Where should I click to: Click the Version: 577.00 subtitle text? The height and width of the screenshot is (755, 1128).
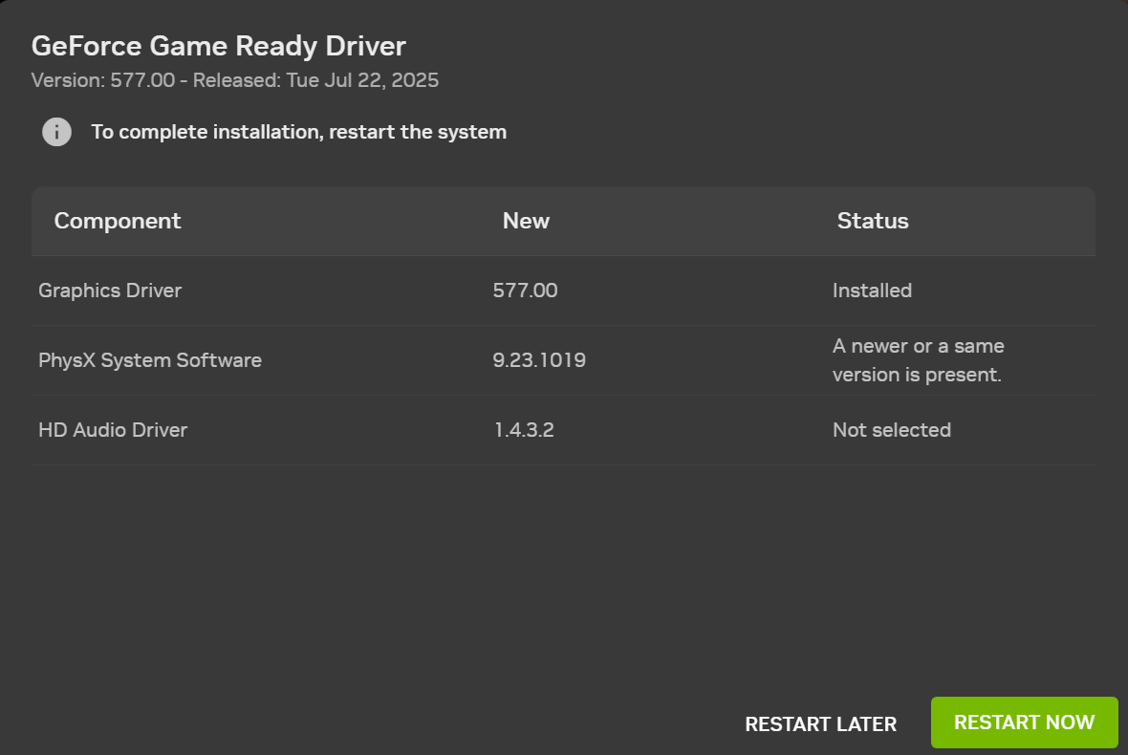tap(103, 80)
